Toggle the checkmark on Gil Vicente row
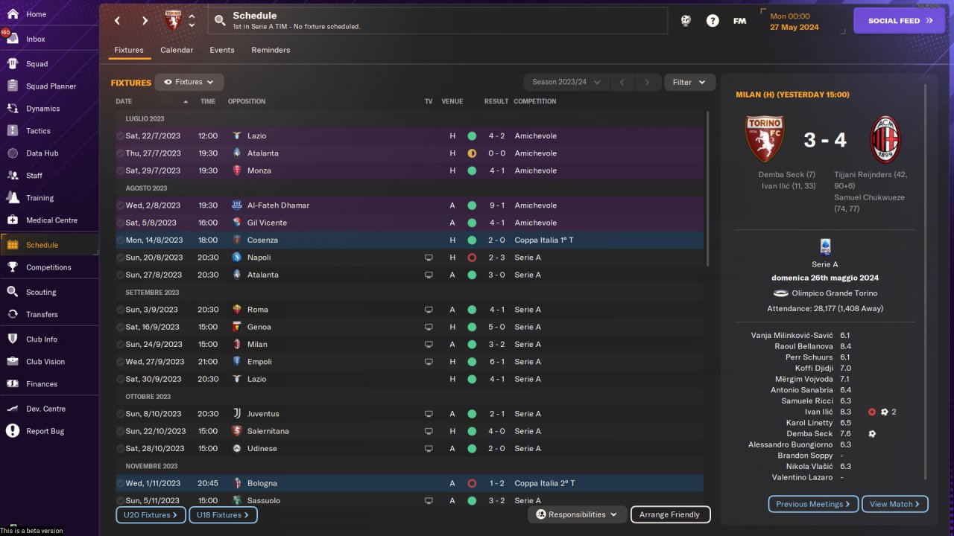Image resolution: width=954 pixels, height=536 pixels. coord(120,223)
